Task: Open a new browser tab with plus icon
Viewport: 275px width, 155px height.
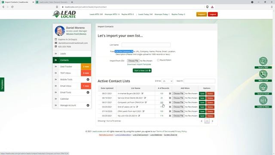Action: 72,2
